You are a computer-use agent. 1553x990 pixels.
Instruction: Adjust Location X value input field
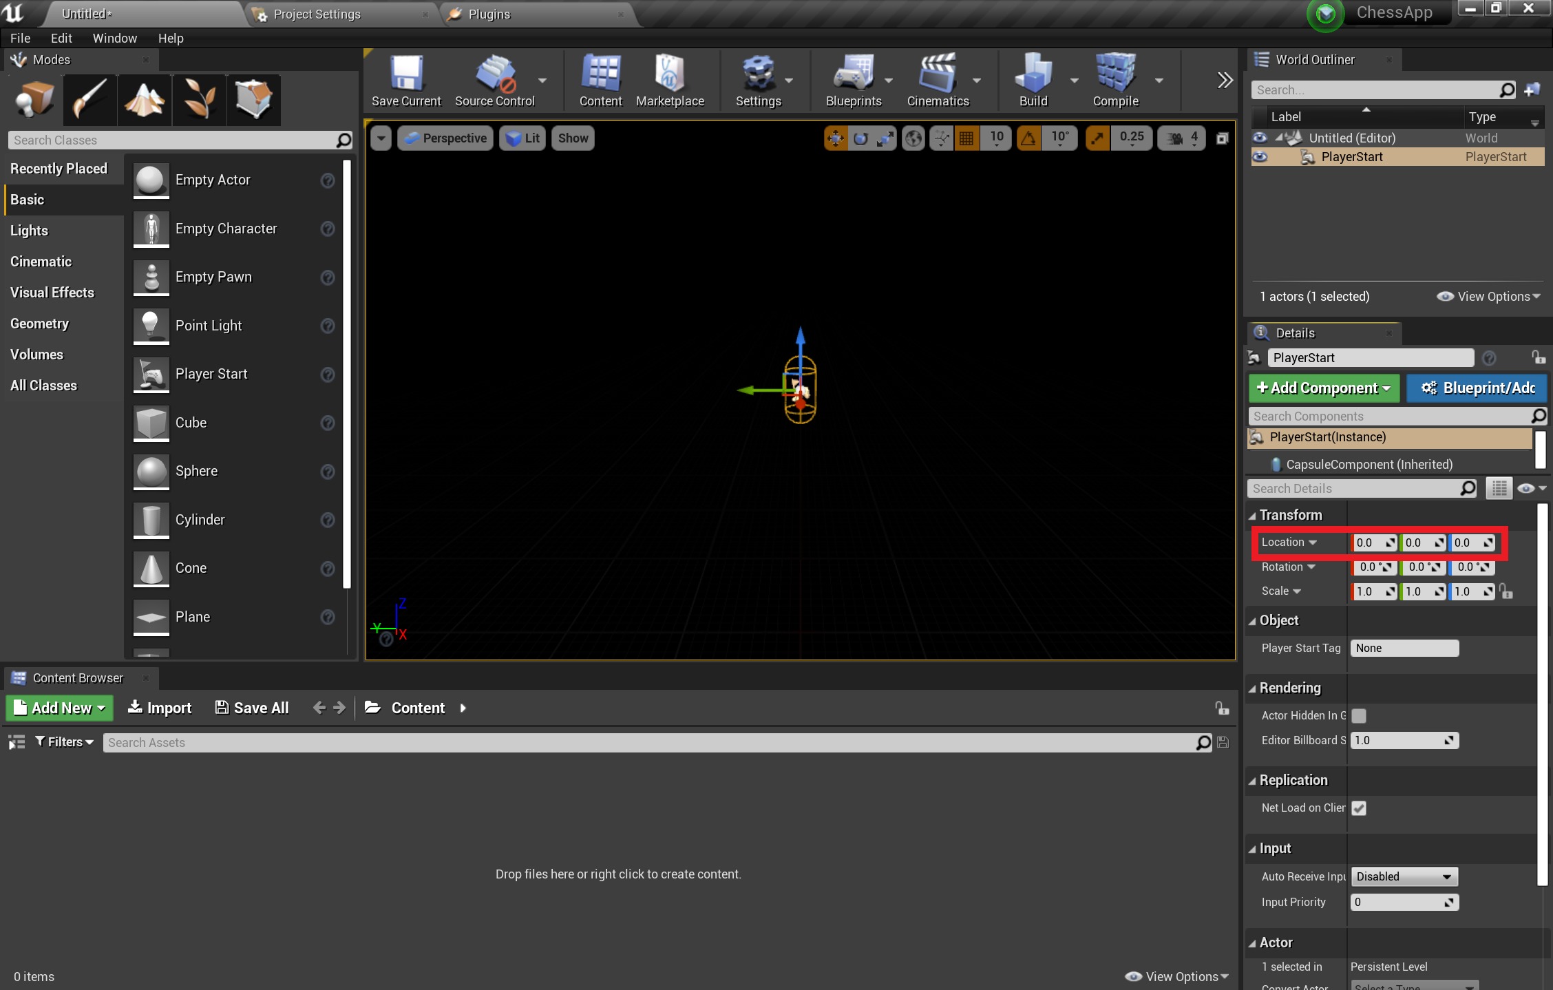click(1373, 542)
